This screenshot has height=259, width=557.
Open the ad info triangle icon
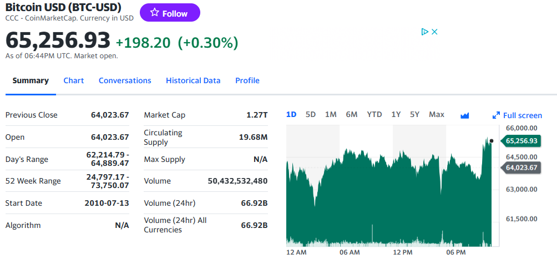pos(424,32)
